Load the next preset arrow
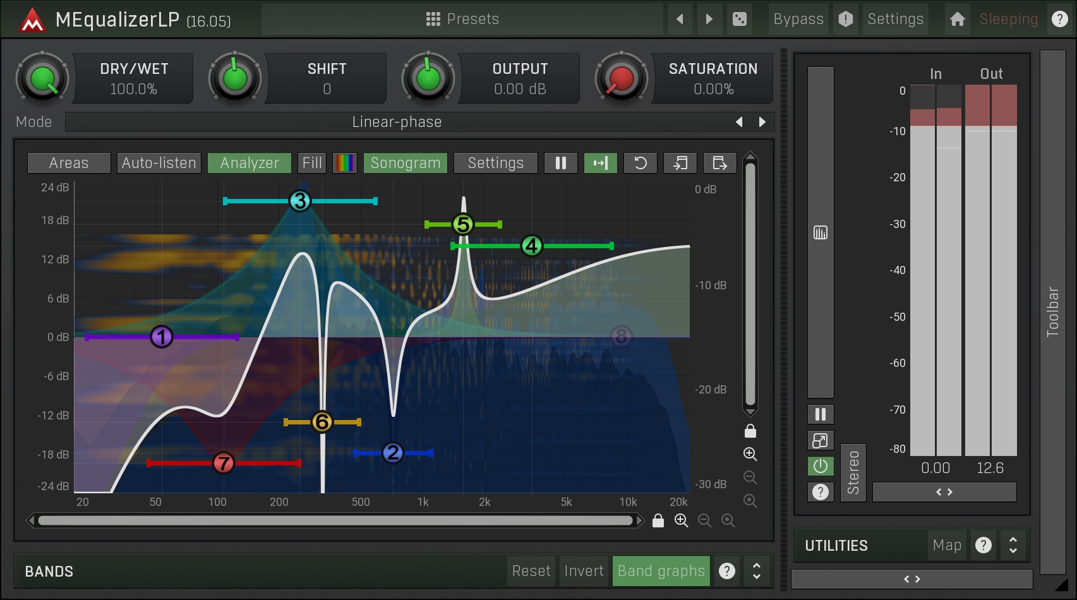 (709, 19)
